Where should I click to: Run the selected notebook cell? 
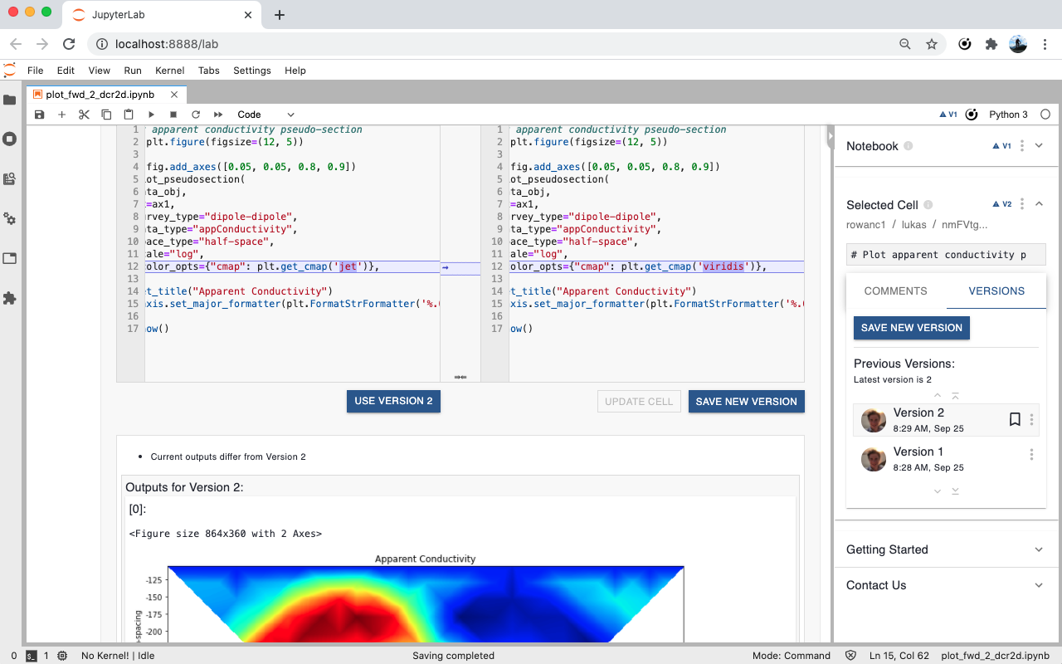coord(151,115)
